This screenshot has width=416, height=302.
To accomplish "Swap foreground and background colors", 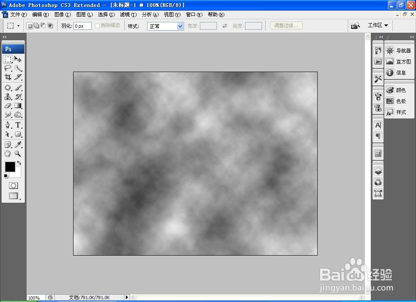I will coord(19,163).
